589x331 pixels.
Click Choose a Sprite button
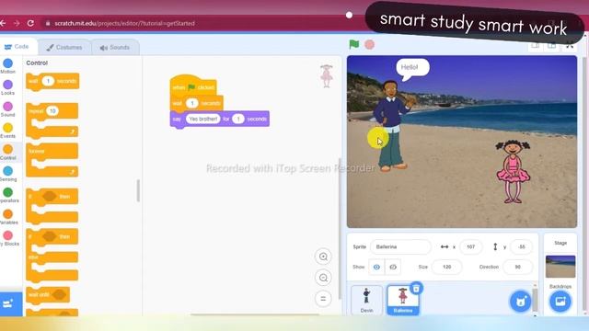pos(520,302)
